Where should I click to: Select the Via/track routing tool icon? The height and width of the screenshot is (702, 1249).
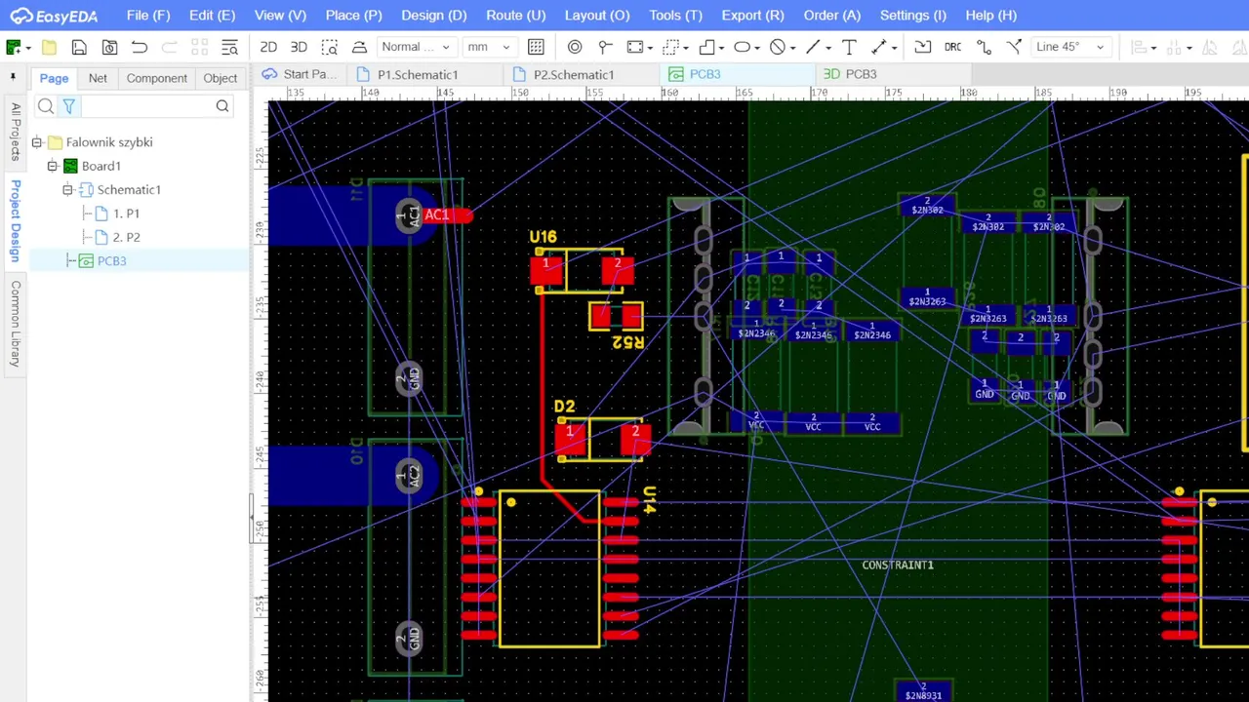coord(605,47)
